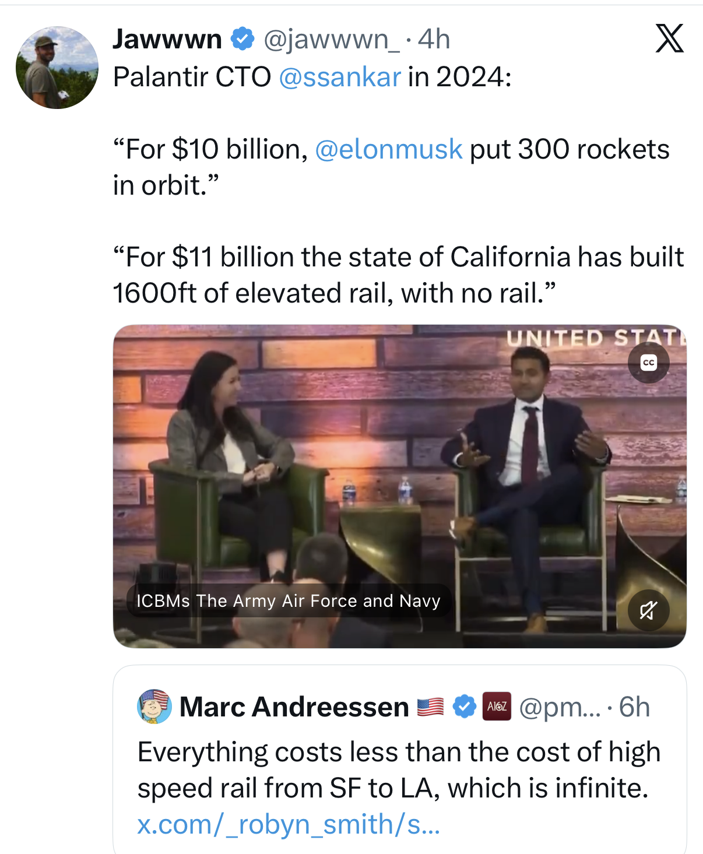Screen dimensions: 703x854
Task: Click Marc Andreessen's verified checkmark badge
Action: (x=465, y=707)
